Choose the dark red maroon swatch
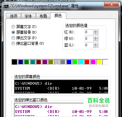The image size is (122, 117). [x=39, y=62]
